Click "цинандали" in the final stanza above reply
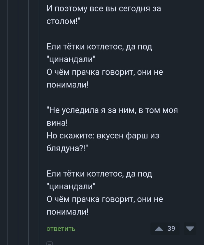Screen dimensions: 204x245 tap(71, 186)
